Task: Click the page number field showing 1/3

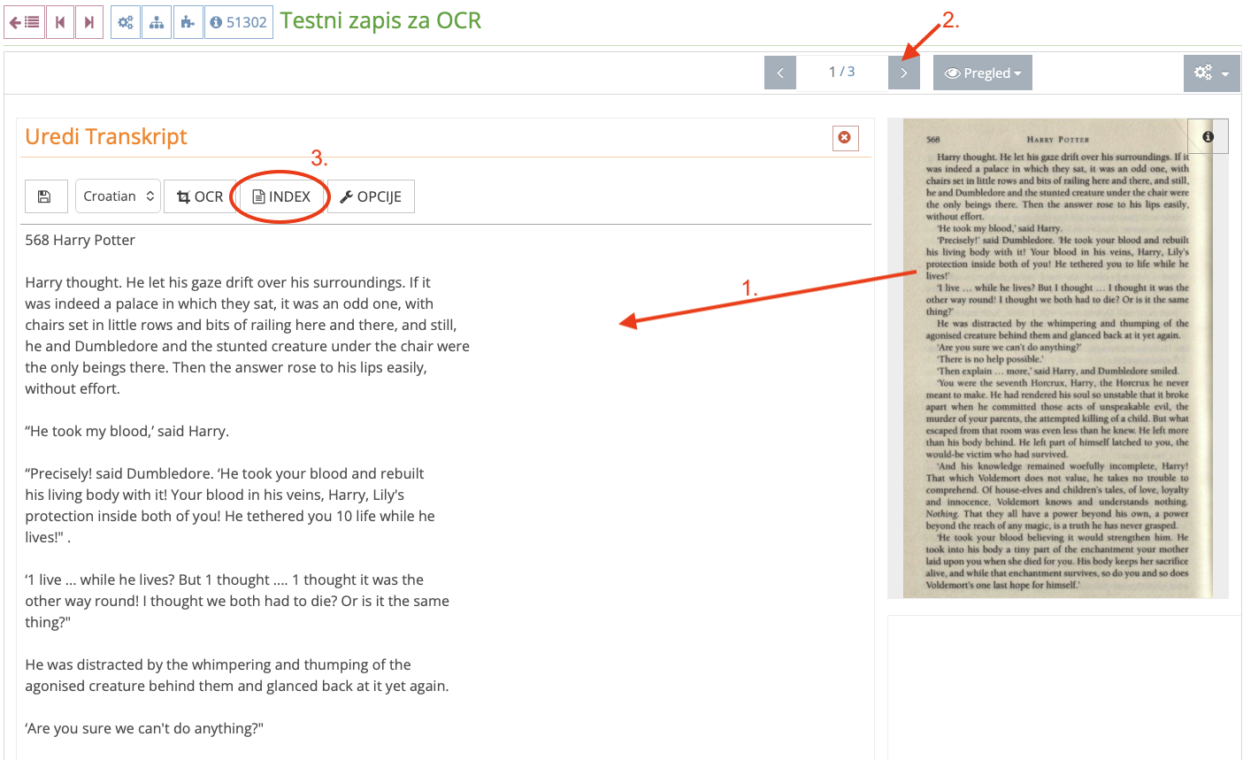Action: 841,72
